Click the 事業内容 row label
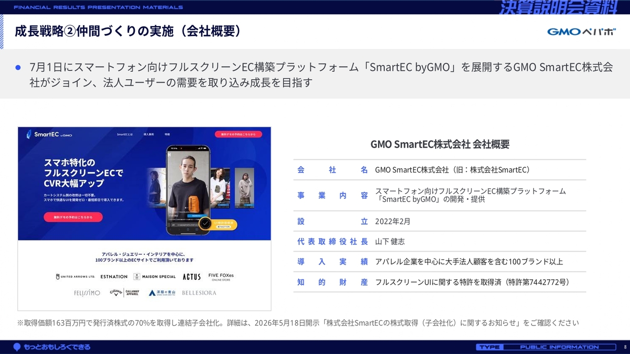The height and width of the screenshot is (354, 630). click(x=333, y=195)
